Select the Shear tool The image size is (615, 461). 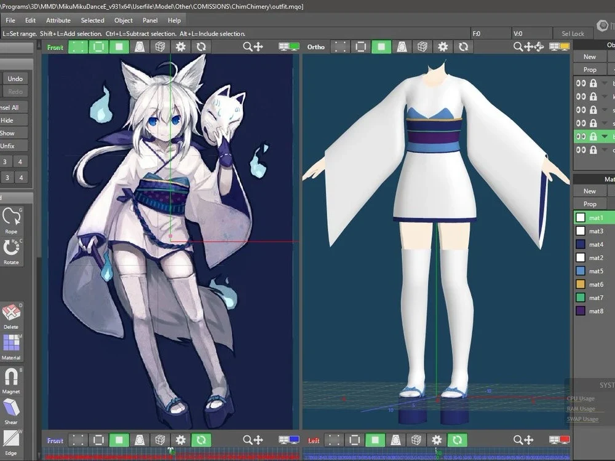click(11, 412)
